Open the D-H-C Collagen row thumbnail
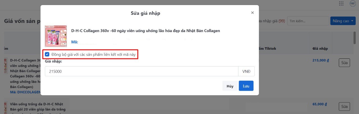Viewport: 359px width, 114px height. pos(6,66)
